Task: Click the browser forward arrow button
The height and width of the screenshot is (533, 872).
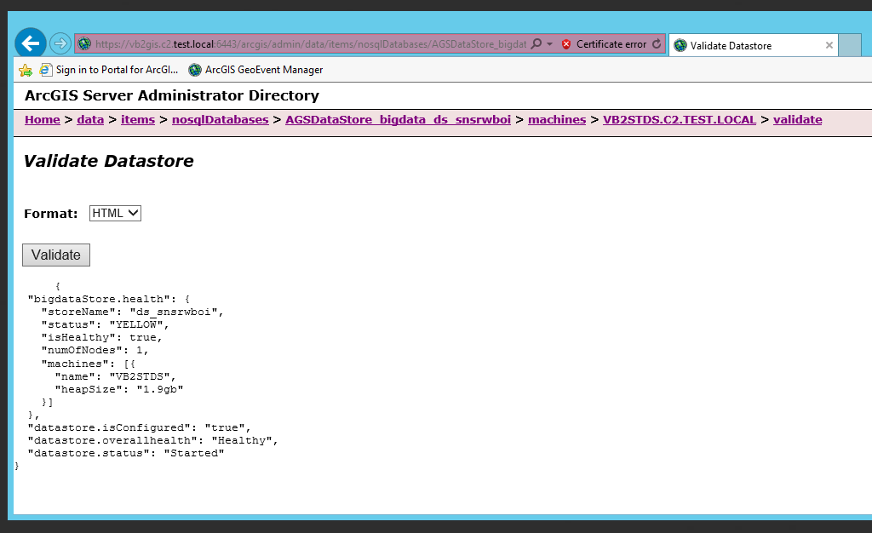Action: (60, 43)
